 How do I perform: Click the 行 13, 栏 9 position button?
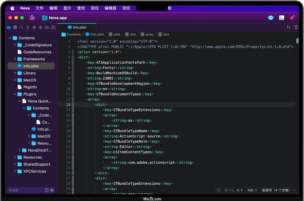coord(234,190)
